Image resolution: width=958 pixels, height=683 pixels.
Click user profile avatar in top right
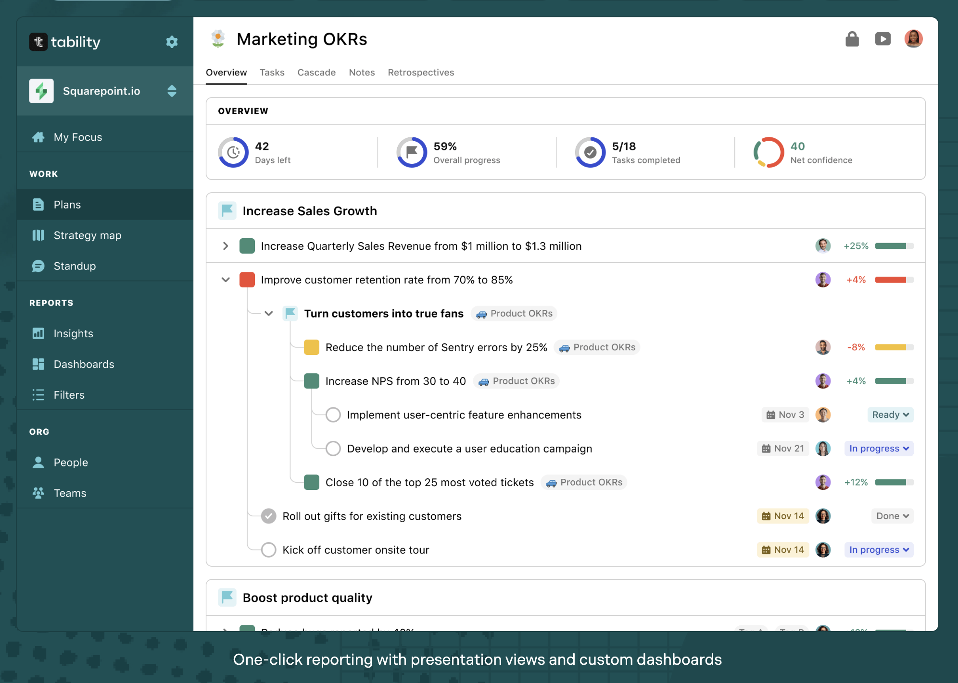coord(913,39)
